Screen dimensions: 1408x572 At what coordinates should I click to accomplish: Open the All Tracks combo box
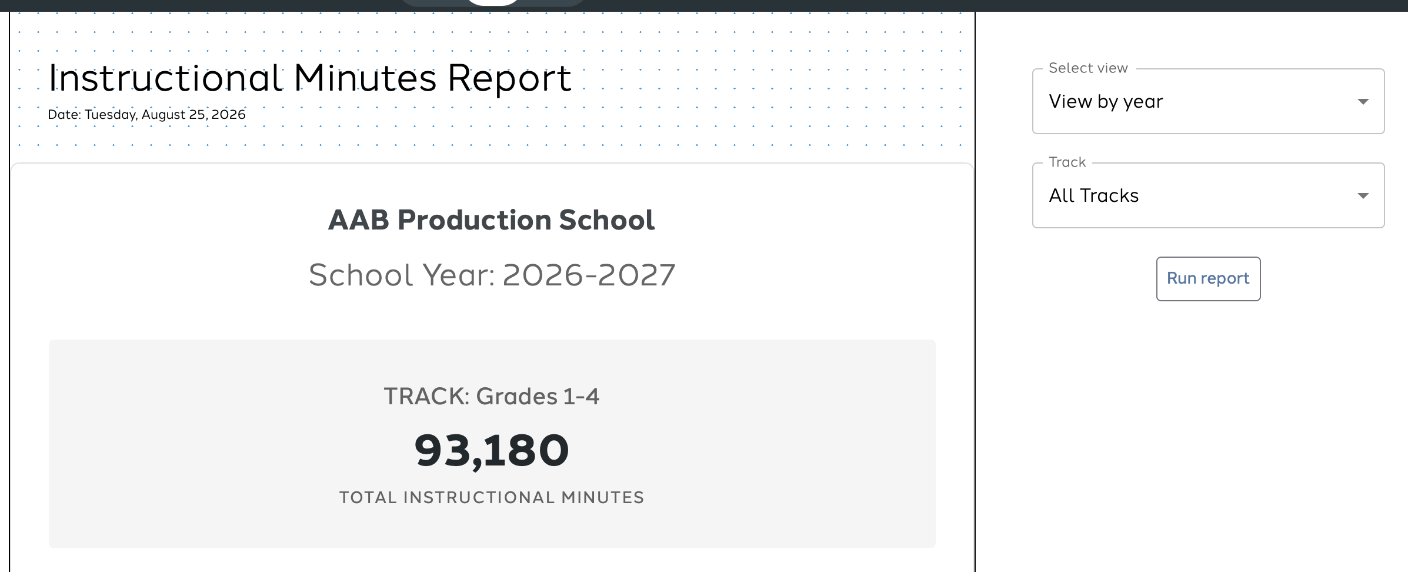(x=1208, y=195)
